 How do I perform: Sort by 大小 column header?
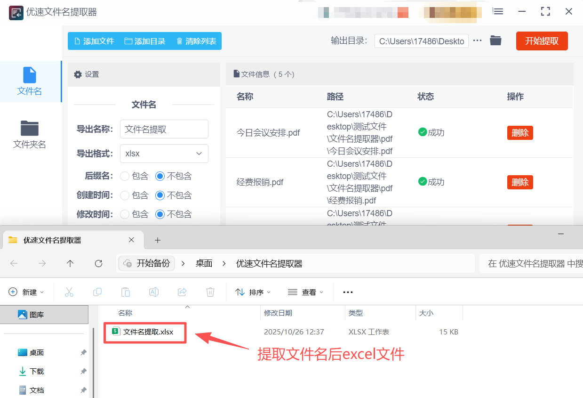tap(426, 313)
